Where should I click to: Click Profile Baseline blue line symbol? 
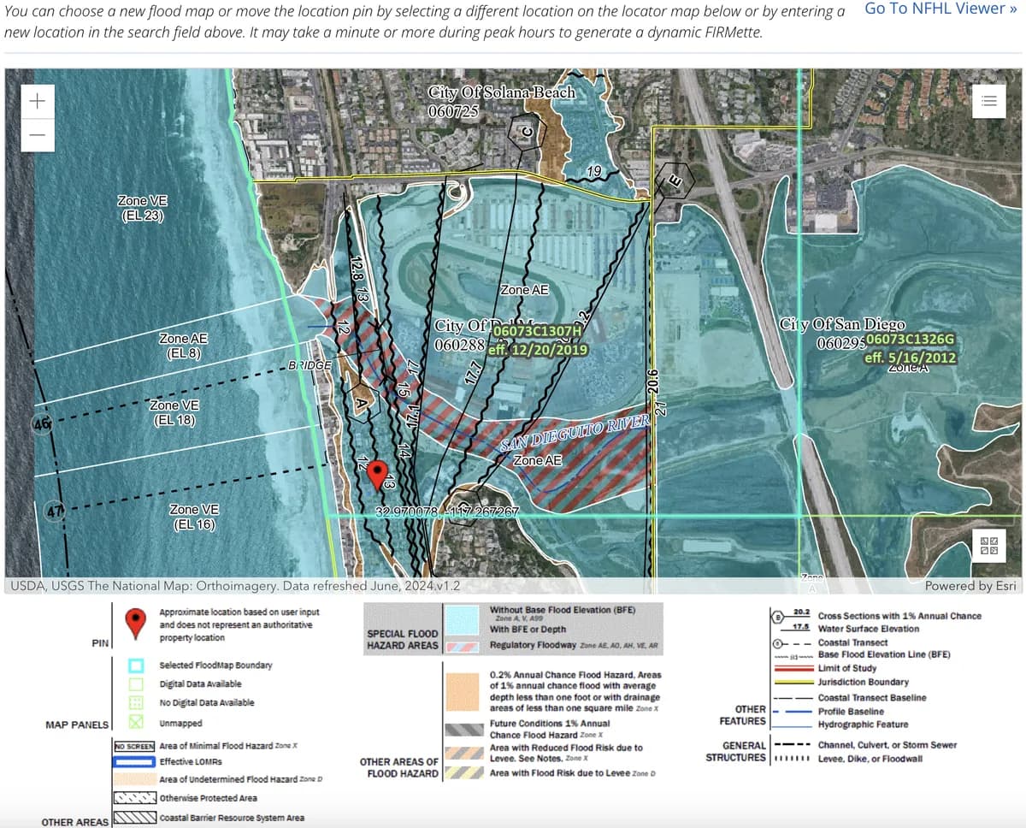793,711
